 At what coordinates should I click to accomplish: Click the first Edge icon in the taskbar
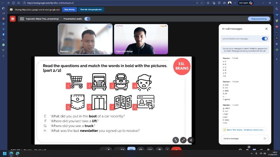[11, 154]
